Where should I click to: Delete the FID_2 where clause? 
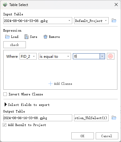pyautogui.click(x=110, y=56)
